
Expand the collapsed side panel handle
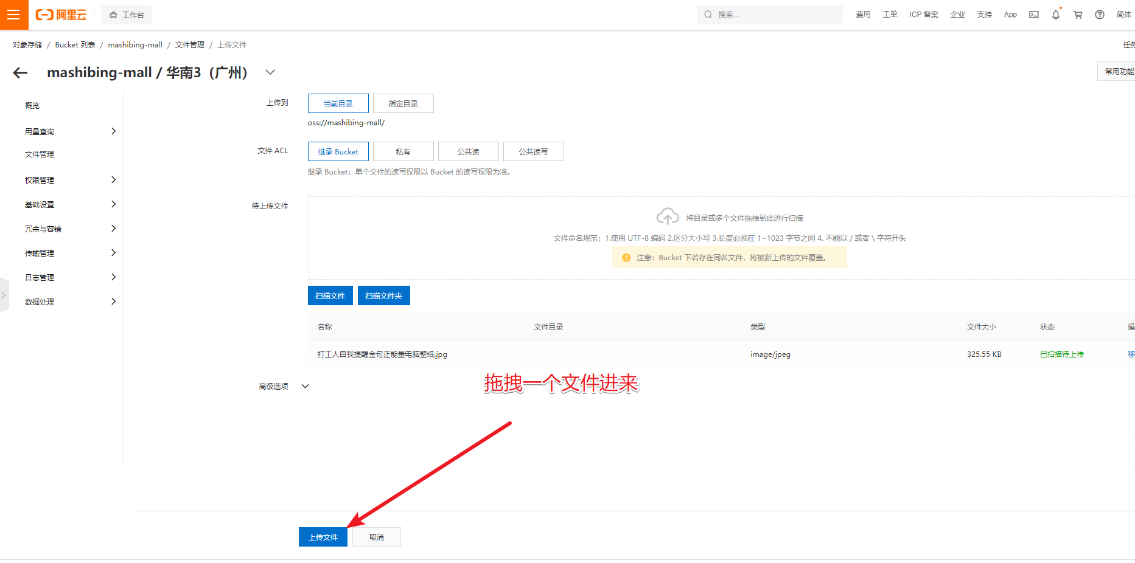4,295
